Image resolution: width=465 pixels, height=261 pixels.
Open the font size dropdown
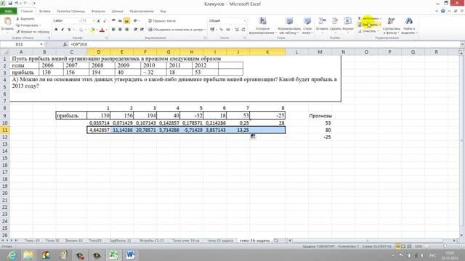93,21
